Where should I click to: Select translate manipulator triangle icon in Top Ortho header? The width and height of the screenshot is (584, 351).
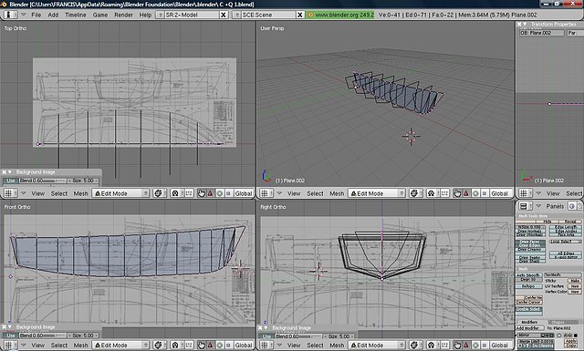pyautogui.click(x=210, y=193)
